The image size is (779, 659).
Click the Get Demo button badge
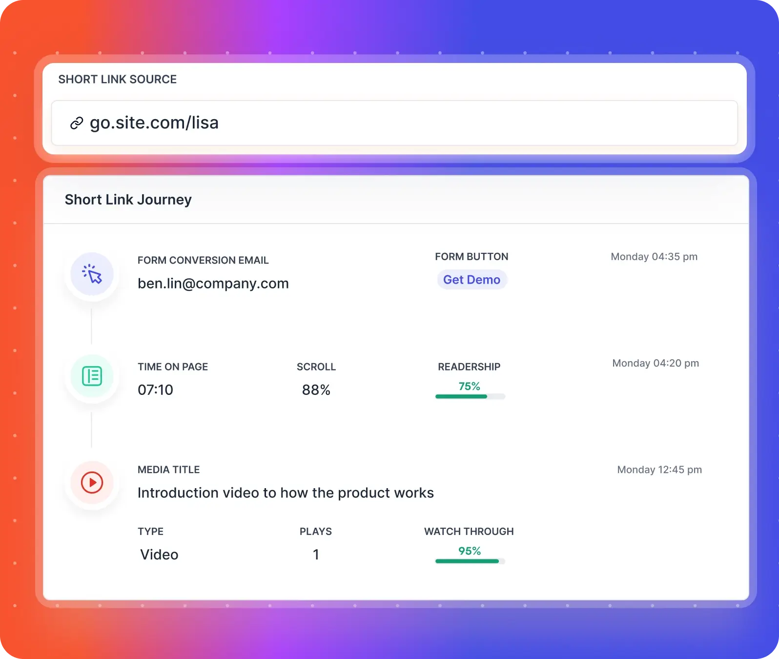(471, 280)
